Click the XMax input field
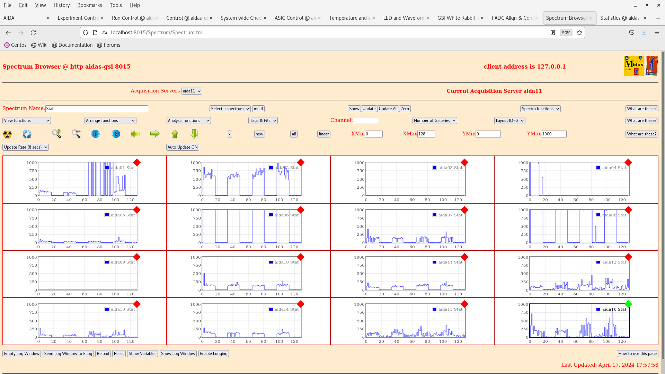The width and height of the screenshot is (665, 374). tap(426, 134)
